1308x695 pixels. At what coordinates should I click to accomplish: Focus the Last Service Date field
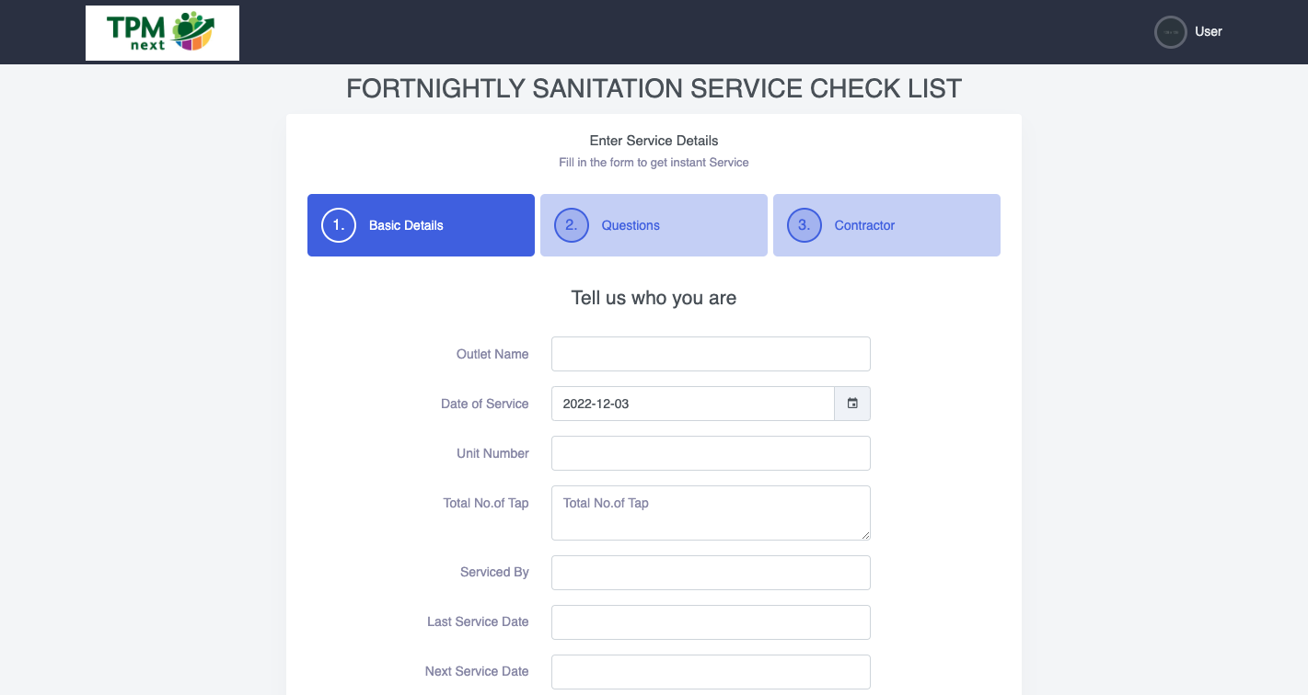coord(711,622)
